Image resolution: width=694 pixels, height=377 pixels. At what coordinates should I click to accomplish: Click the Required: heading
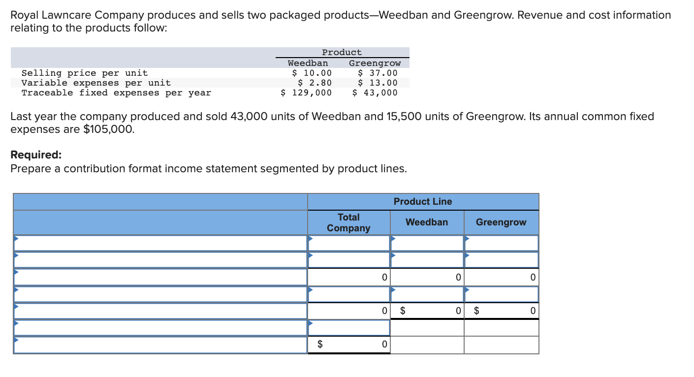[x=36, y=155]
